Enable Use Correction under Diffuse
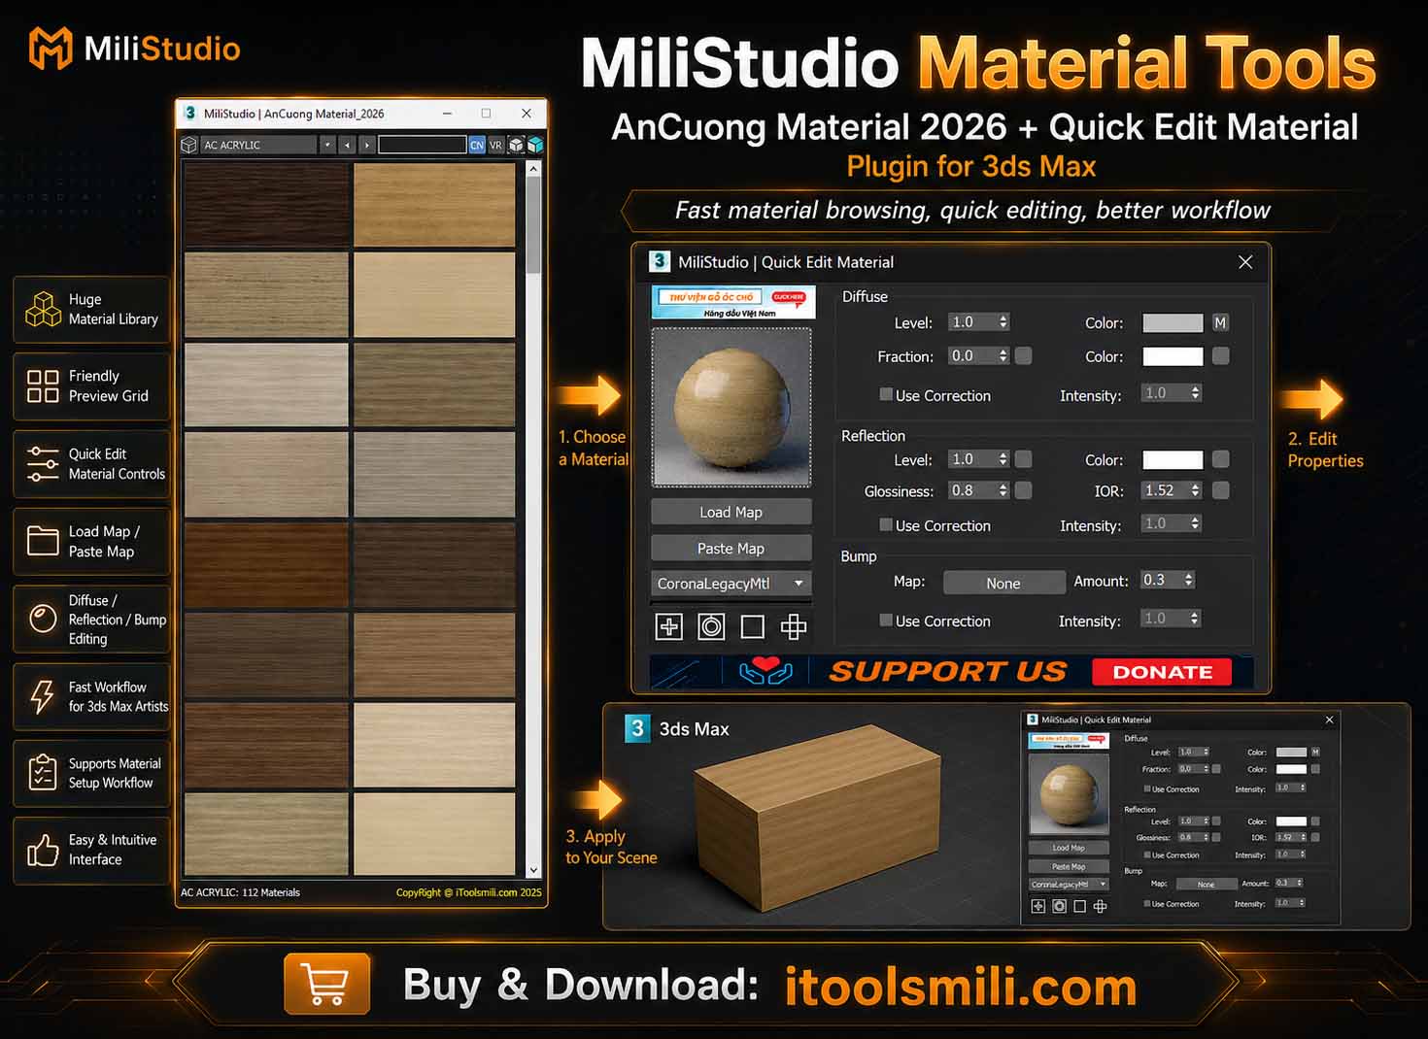The height and width of the screenshot is (1039, 1428). pyautogui.click(x=886, y=394)
